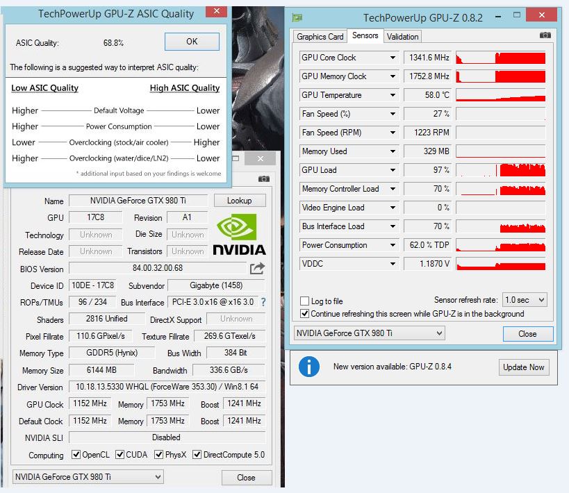Open GPU selector in Sensors window

click(x=369, y=333)
